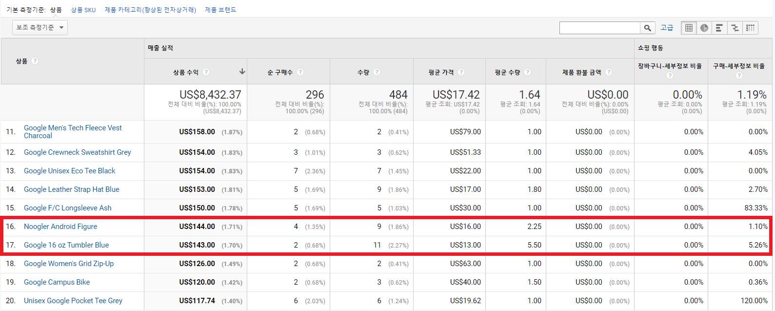This screenshot has width=775, height=311.
Task: Open Unisex Google Pocket Tee Grey product
Action: click(73, 301)
